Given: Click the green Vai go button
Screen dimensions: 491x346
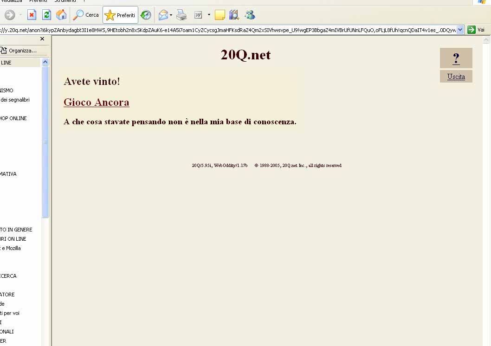Looking at the screenshot, I should tap(476, 30).
